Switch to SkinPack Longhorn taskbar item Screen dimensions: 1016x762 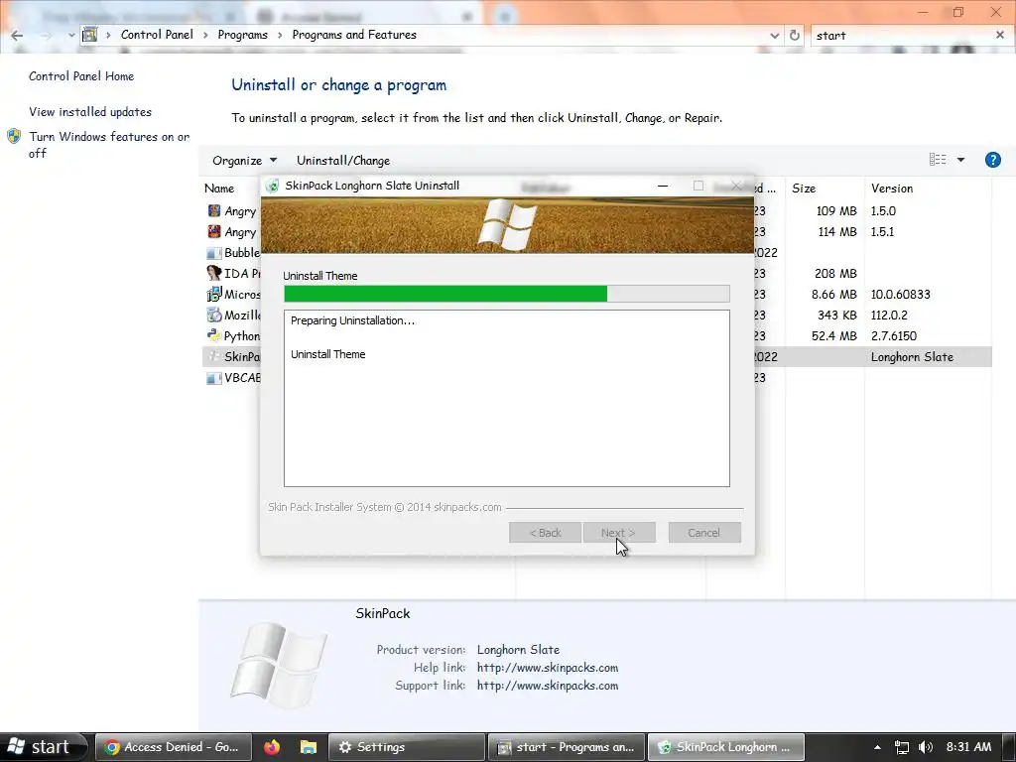tap(725, 747)
